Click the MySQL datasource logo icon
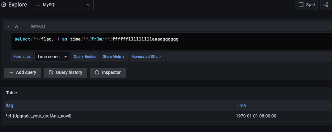 coord(37,5)
